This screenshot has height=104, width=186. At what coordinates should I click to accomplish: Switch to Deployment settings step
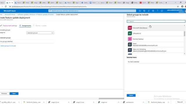pos(10,26)
